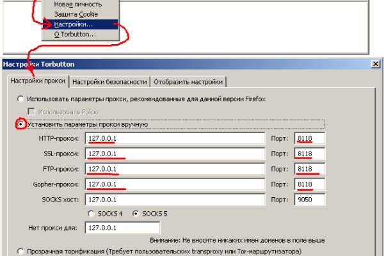Select SOCKS 5 radio button

click(x=136, y=213)
